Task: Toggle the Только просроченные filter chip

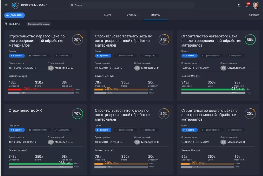Action: (x=38, y=24)
